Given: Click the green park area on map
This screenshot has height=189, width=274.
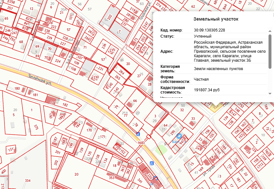Looking at the screenshot, I should click(160, 149).
